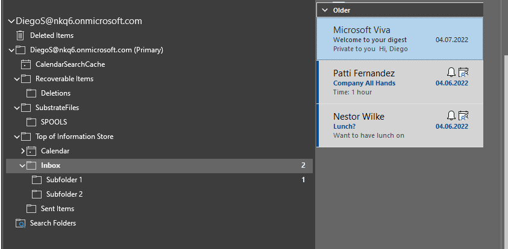Select the Recoverable Items label
The image size is (508, 249).
[x=64, y=79]
